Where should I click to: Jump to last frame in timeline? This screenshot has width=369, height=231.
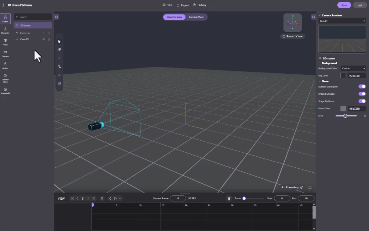point(94,198)
